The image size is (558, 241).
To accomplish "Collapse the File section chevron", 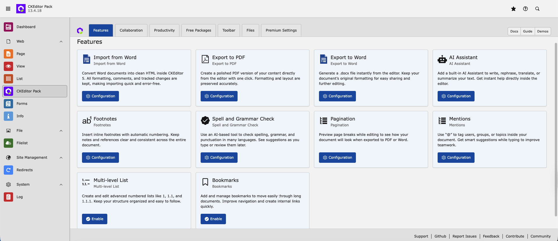I will (61, 131).
